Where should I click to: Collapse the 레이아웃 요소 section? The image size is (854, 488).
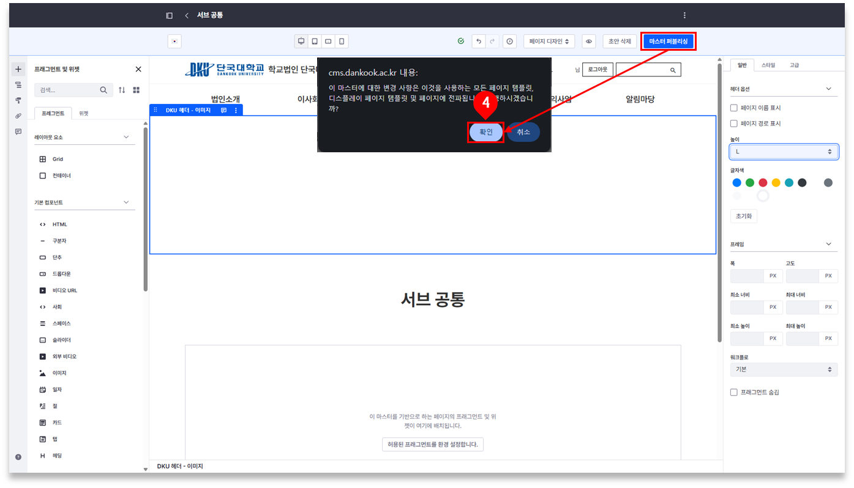pyautogui.click(x=126, y=137)
